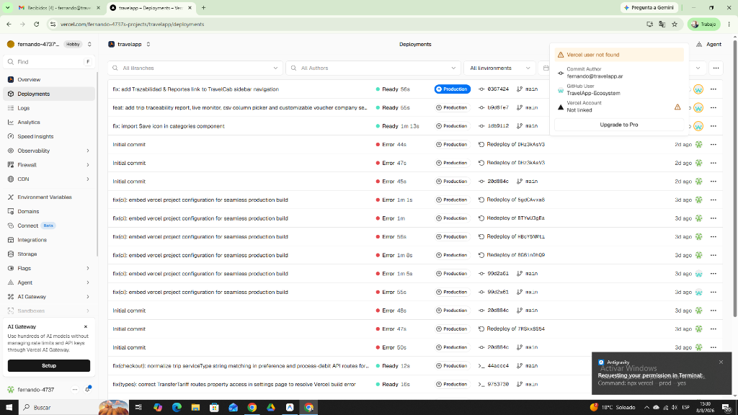Click the fernando@travelapp.ar commit author
Screen dimensions: 738x415
point(595,76)
